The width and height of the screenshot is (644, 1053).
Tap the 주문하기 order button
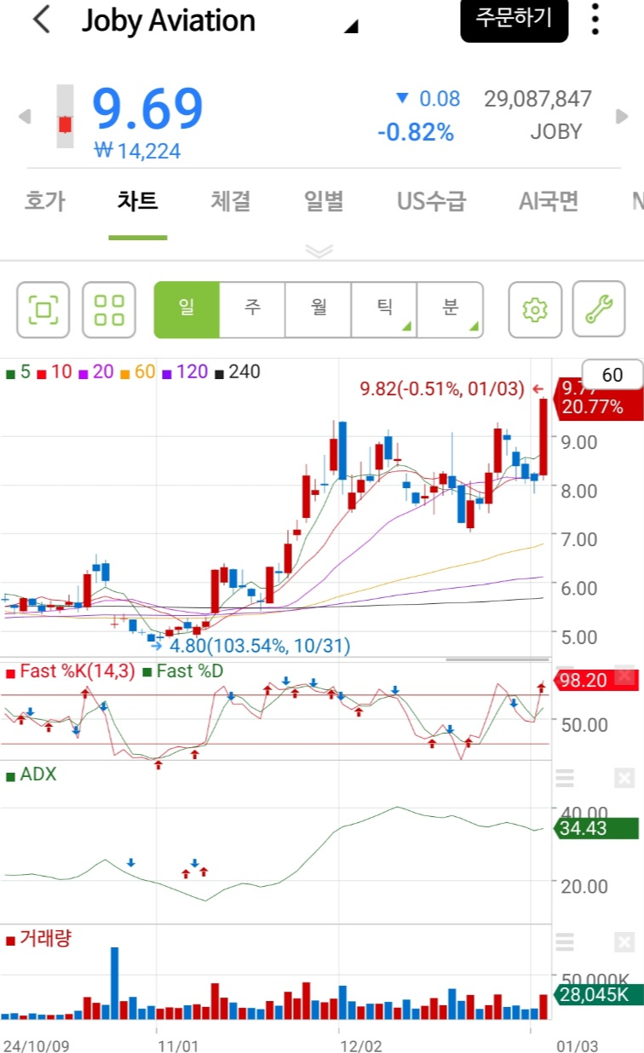[514, 19]
